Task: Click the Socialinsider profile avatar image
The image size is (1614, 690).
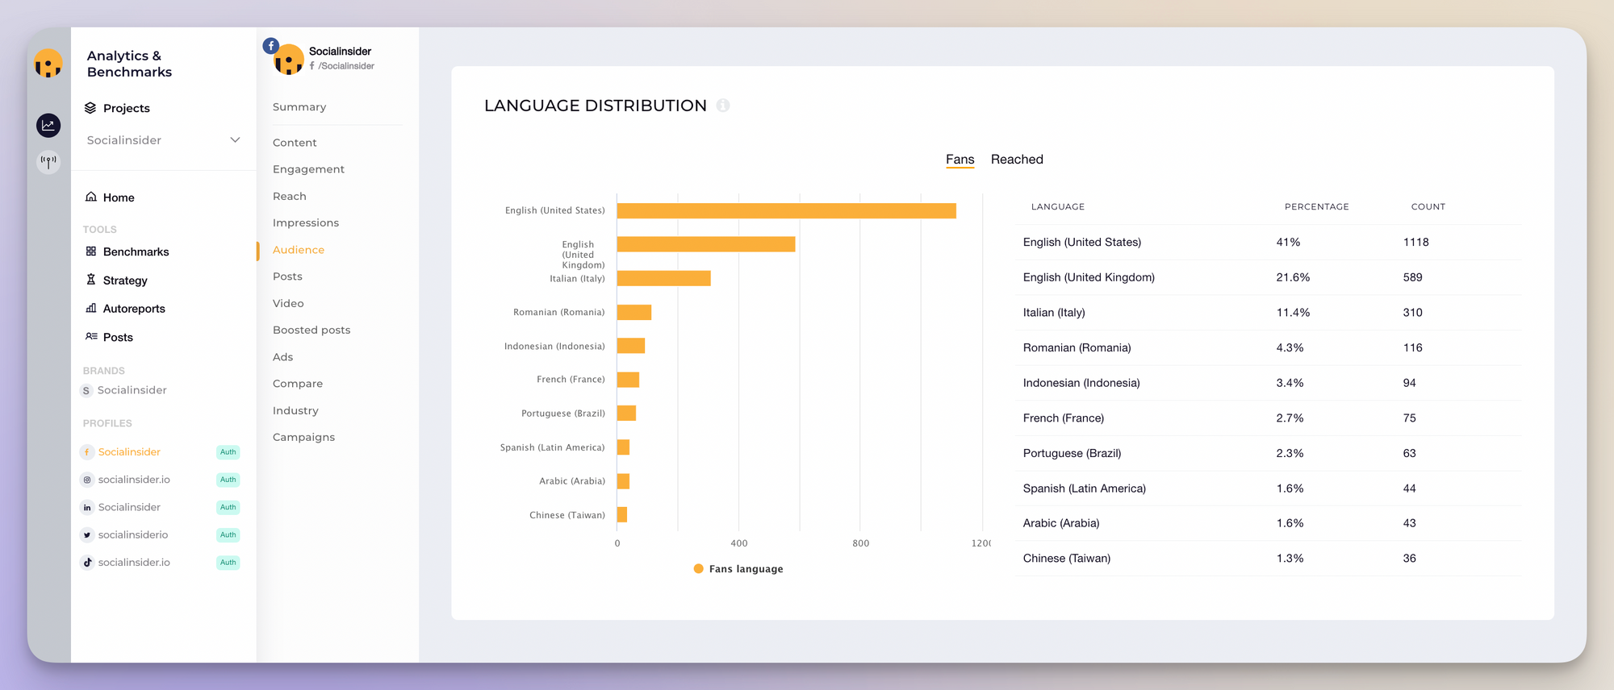Action: coord(289,60)
